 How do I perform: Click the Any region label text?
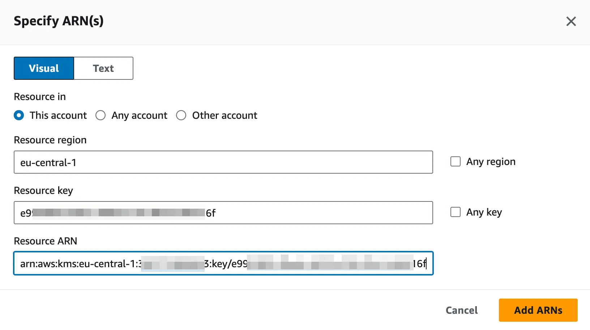point(491,162)
